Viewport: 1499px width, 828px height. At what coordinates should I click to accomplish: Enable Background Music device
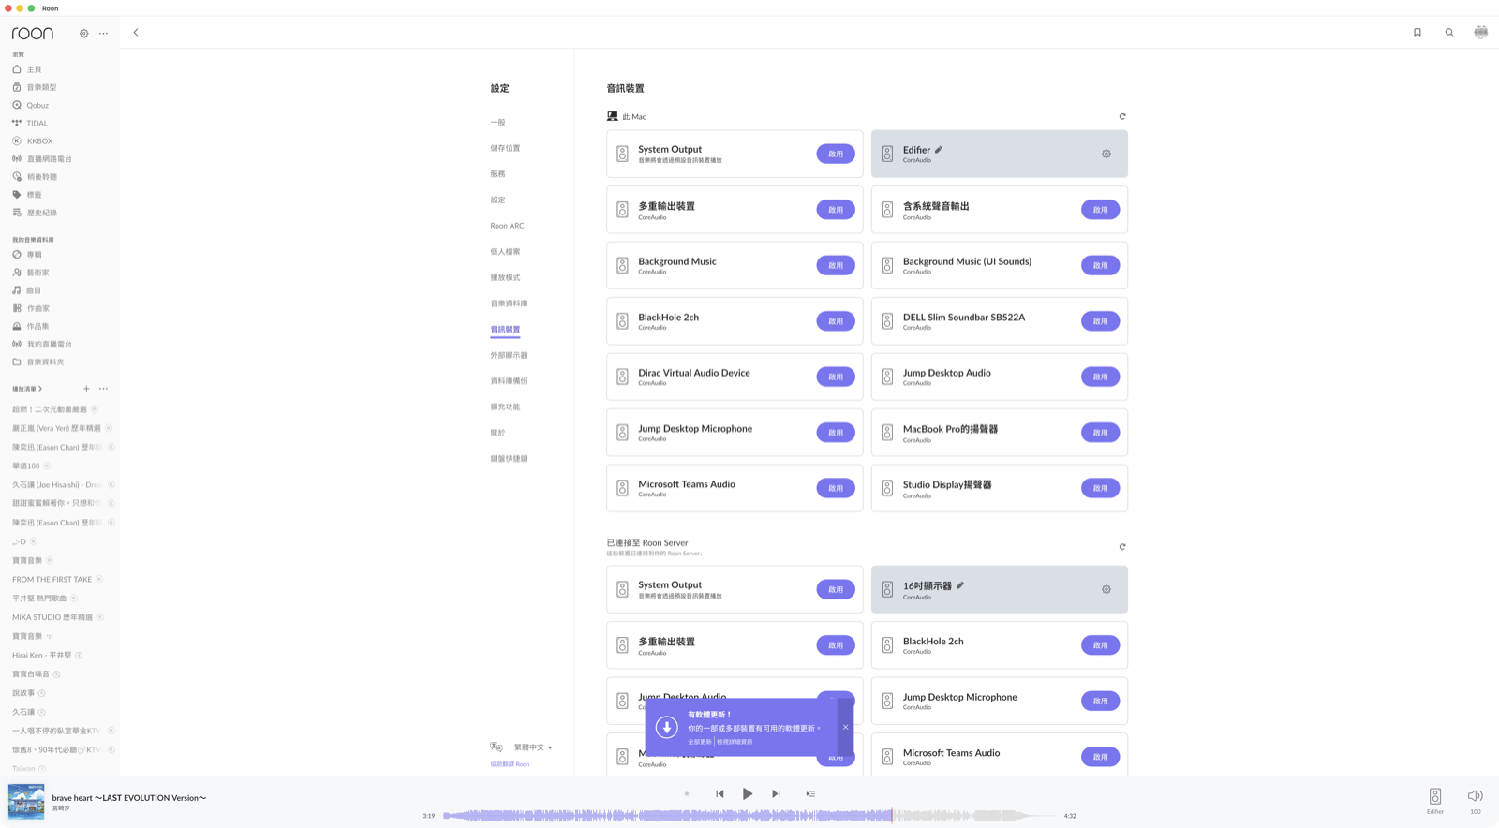click(x=836, y=265)
